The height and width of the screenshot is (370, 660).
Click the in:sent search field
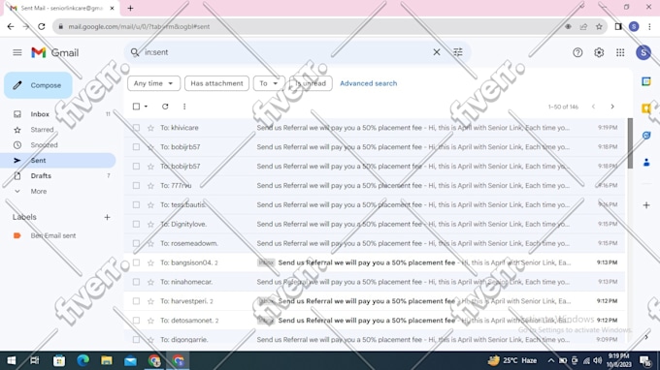(286, 52)
